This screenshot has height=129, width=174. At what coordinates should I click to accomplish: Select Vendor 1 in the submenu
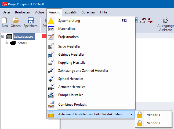coord(154,115)
